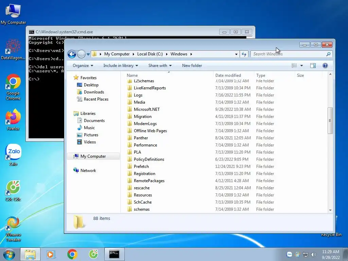
Task: Click the refresh button next to address bar
Action: (244, 54)
